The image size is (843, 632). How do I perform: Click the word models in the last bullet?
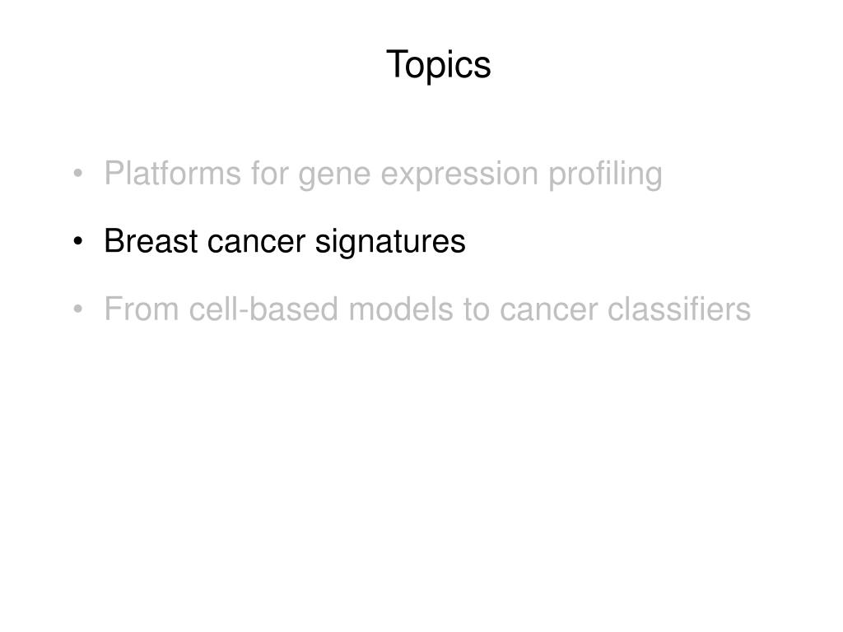tap(401, 309)
